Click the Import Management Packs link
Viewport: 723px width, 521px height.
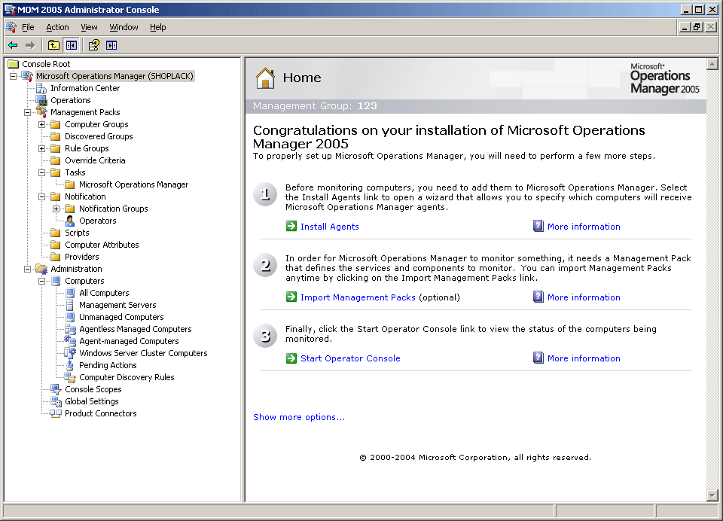click(x=358, y=297)
